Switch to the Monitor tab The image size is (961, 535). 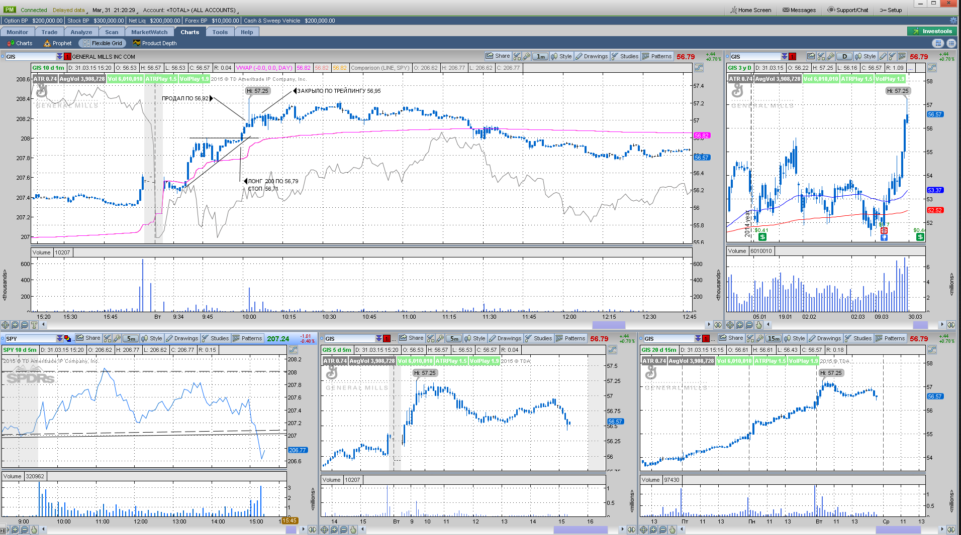click(18, 32)
